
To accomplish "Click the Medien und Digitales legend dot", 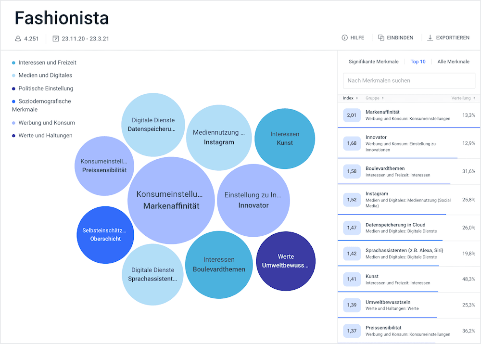I will tap(13, 76).
